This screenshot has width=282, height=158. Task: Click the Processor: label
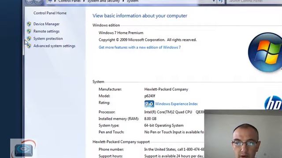click(107, 112)
